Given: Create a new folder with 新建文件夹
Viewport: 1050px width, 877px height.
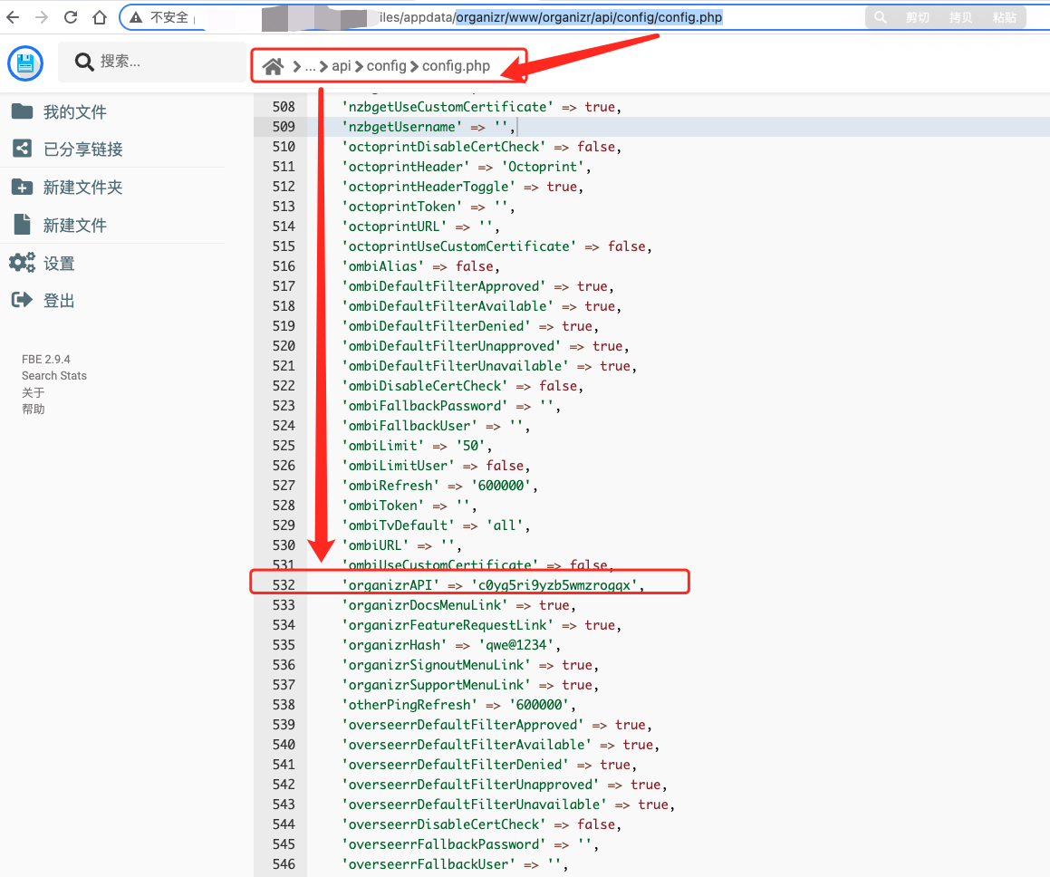Looking at the screenshot, I should (83, 188).
